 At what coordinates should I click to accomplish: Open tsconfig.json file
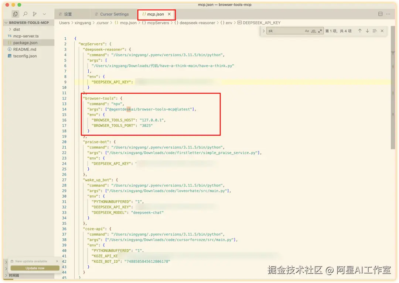pos(25,56)
